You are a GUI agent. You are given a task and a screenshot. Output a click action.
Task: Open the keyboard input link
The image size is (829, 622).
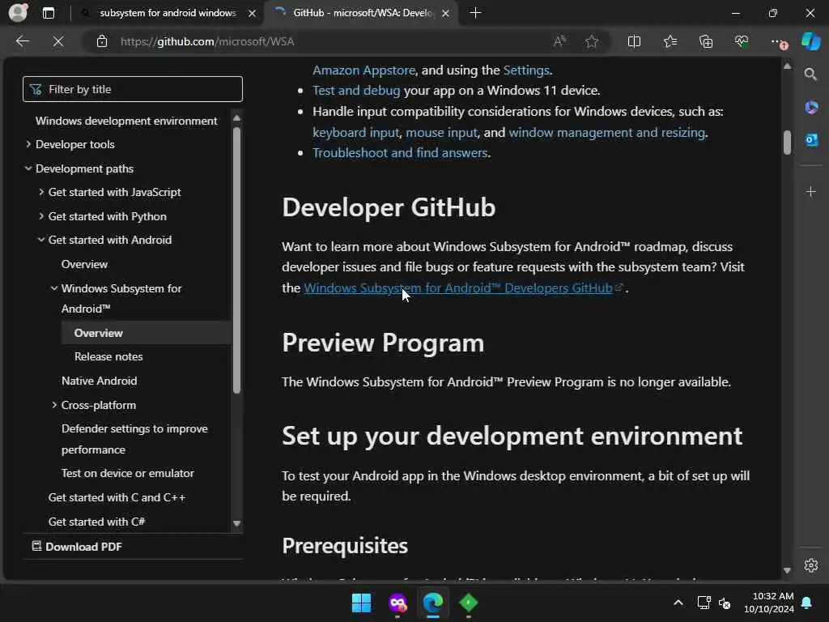[x=356, y=132]
